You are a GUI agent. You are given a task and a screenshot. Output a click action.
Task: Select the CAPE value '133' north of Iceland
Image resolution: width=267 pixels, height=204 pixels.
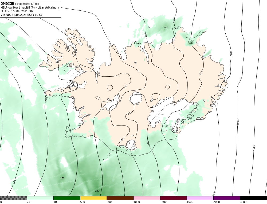[x=166, y=28]
